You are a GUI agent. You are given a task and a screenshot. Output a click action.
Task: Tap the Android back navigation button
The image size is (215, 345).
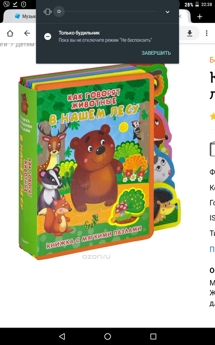pos(62,336)
